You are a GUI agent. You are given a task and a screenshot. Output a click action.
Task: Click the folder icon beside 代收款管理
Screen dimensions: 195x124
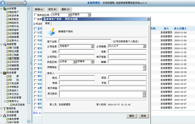[x=8, y=98]
